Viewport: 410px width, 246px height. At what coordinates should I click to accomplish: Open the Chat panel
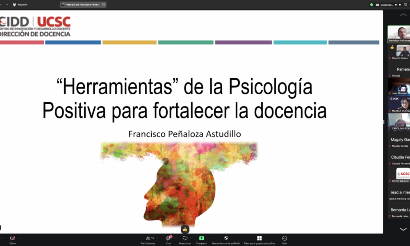(x=169, y=240)
